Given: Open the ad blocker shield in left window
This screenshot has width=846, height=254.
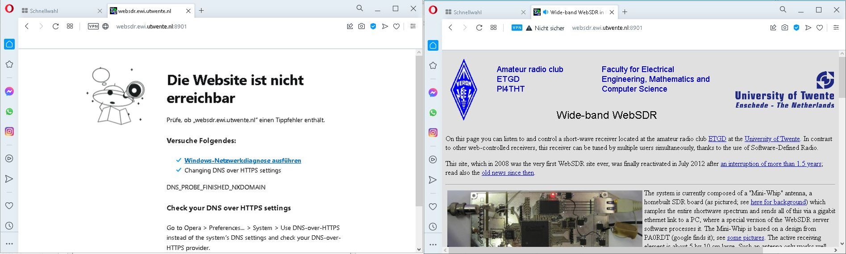Looking at the screenshot, I should coord(373,26).
